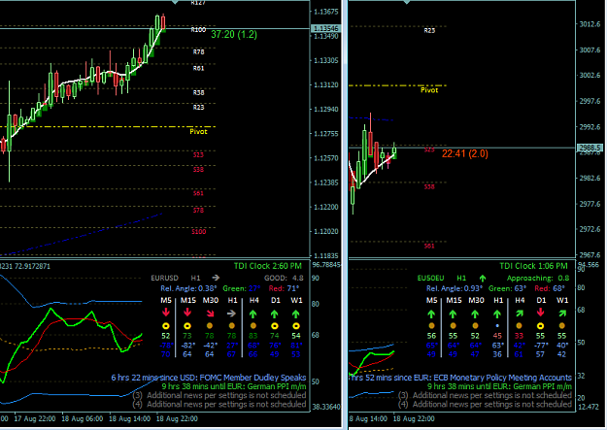Click the M5 red down arrow in EURUSD panel
This screenshot has width=607, height=430.
tap(166, 313)
